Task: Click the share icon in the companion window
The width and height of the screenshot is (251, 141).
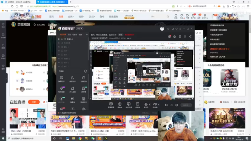Action: [190, 36]
